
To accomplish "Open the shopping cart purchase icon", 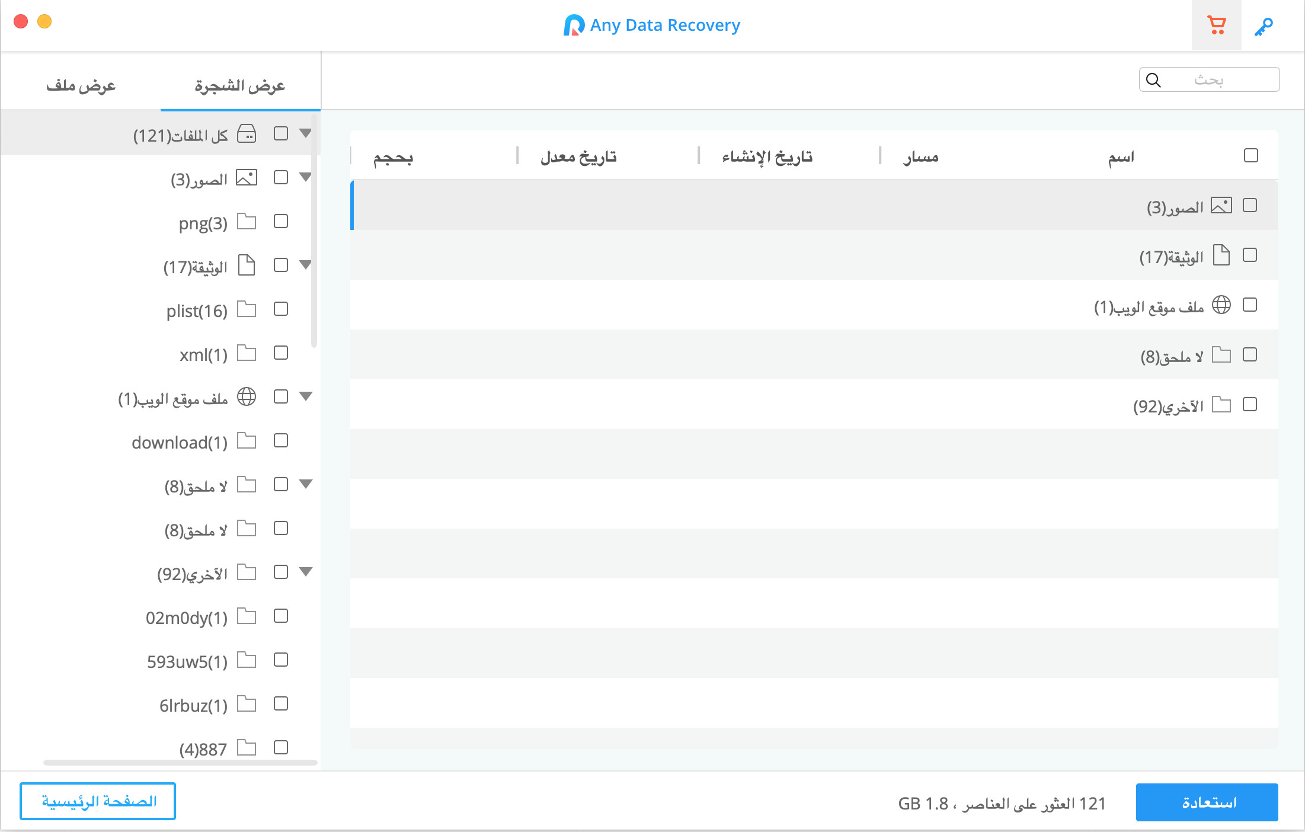I will pyautogui.click(x=1216, y=25).
